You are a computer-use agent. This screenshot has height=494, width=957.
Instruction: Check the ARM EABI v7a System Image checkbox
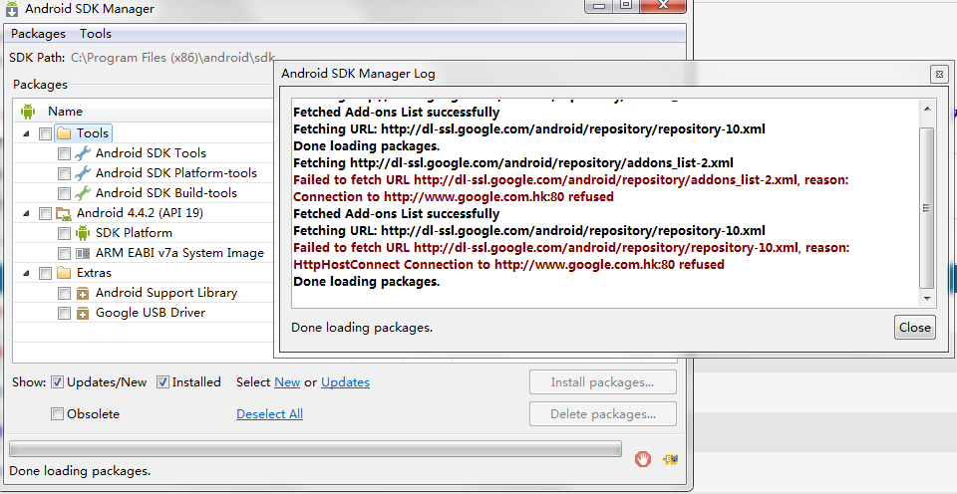(x=64, y=253)
